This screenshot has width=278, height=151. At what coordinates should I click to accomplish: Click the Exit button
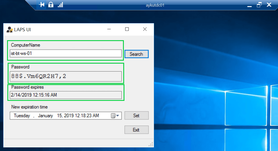(x=136, y=130)
